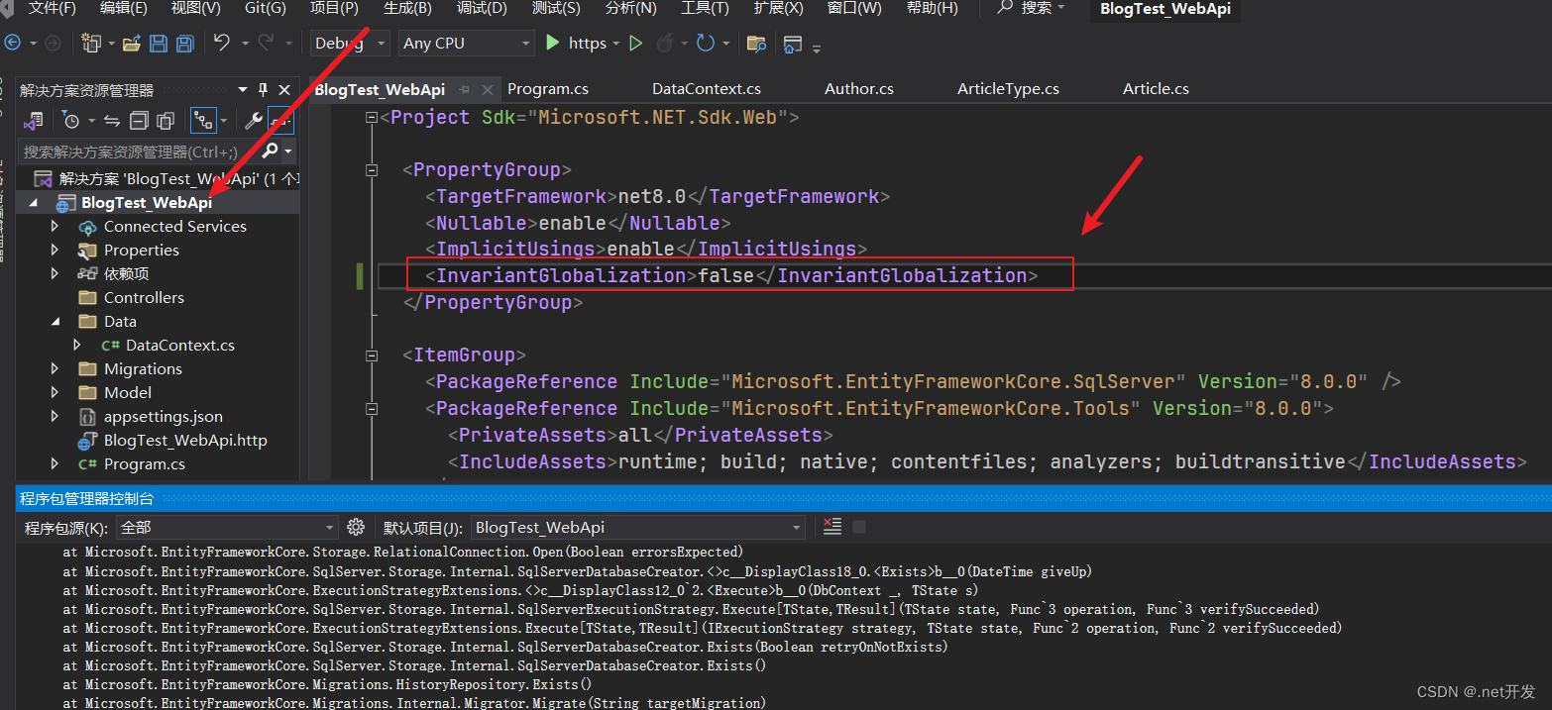Collapse the Data folder
Screen dimensions: 1552x710
tap(55, 321)
